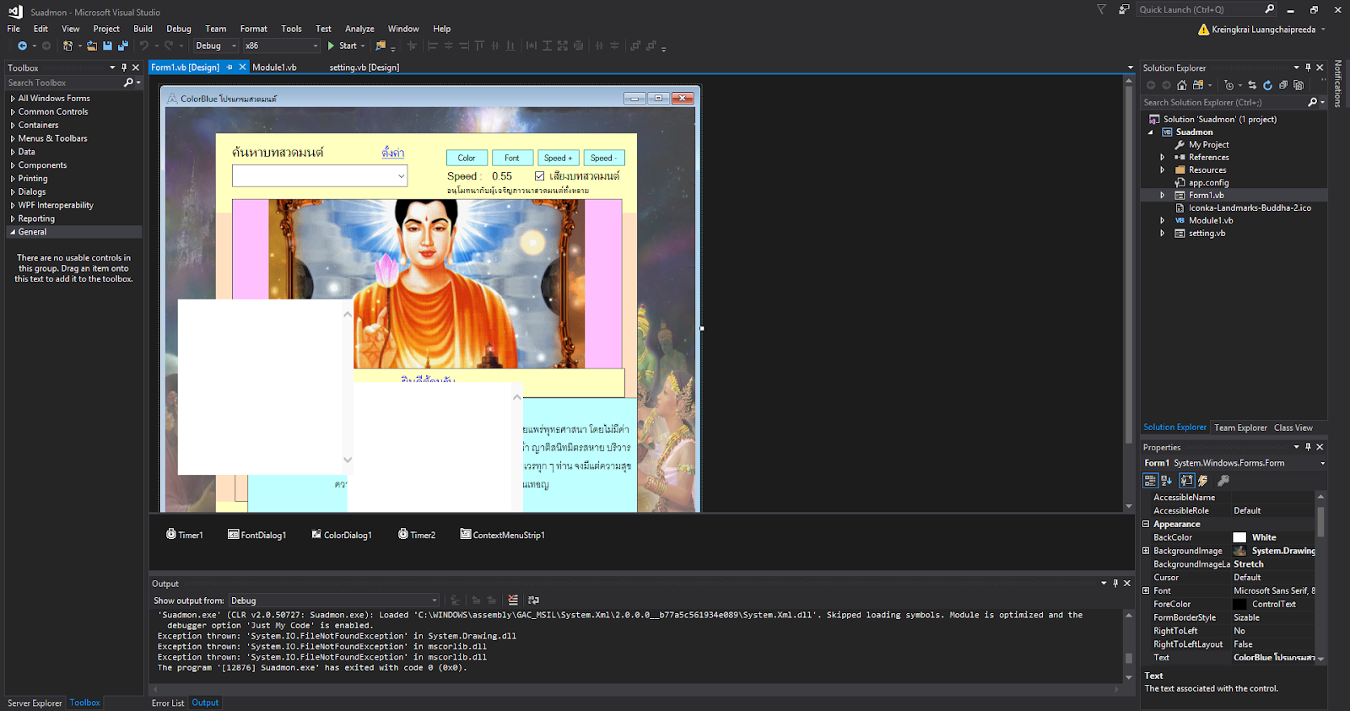
Task: Collapse the General toolbox group
Action: coord(13,232)
